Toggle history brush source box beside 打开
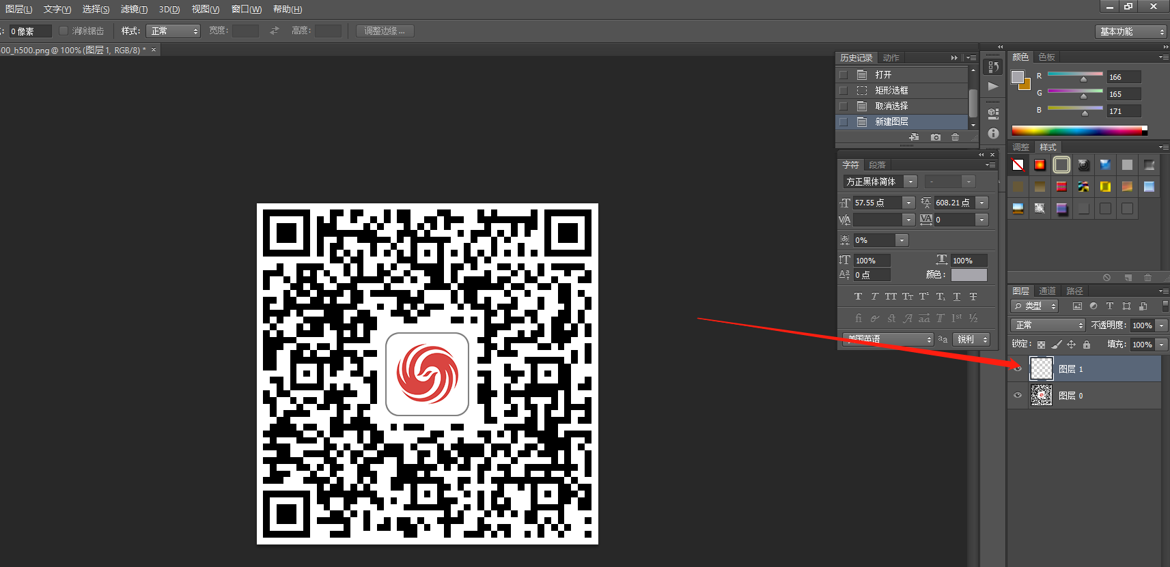This screenshot has height=567, width=1170. [x=844, y=75]
